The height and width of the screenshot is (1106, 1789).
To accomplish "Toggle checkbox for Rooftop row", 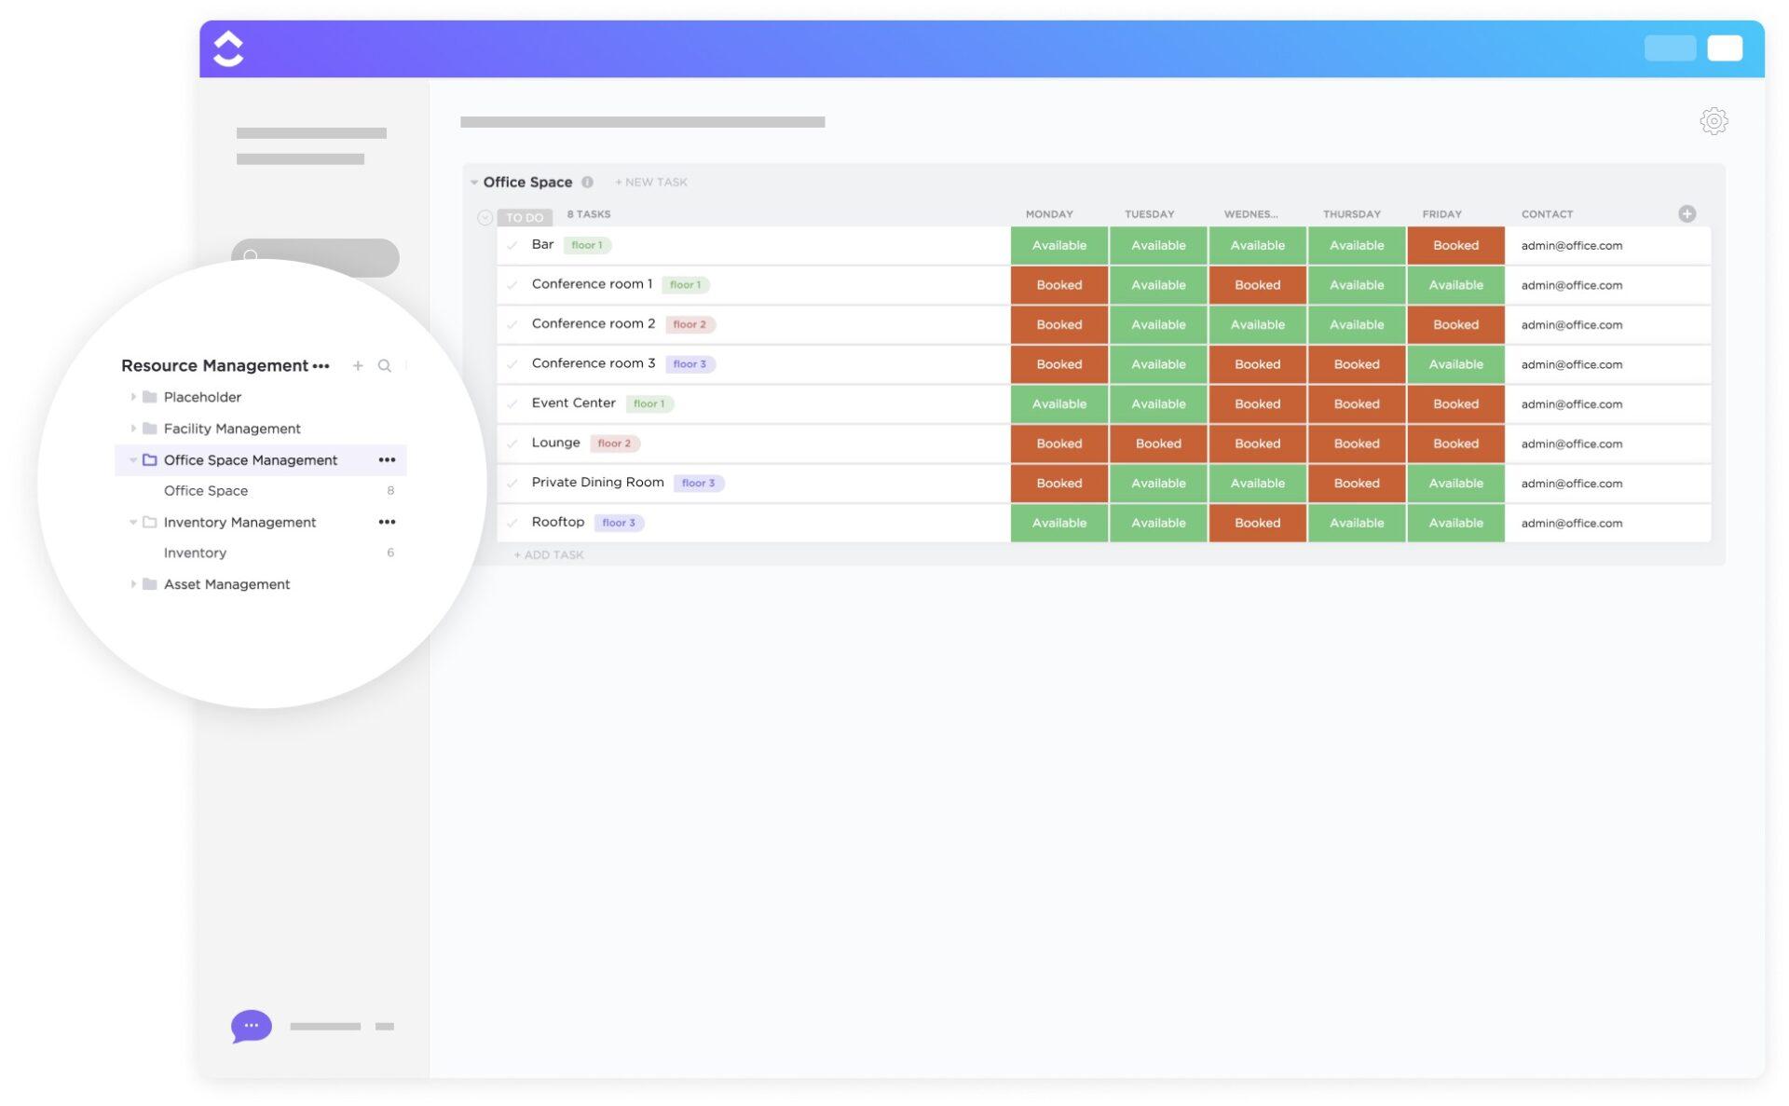I will point(512,523).
